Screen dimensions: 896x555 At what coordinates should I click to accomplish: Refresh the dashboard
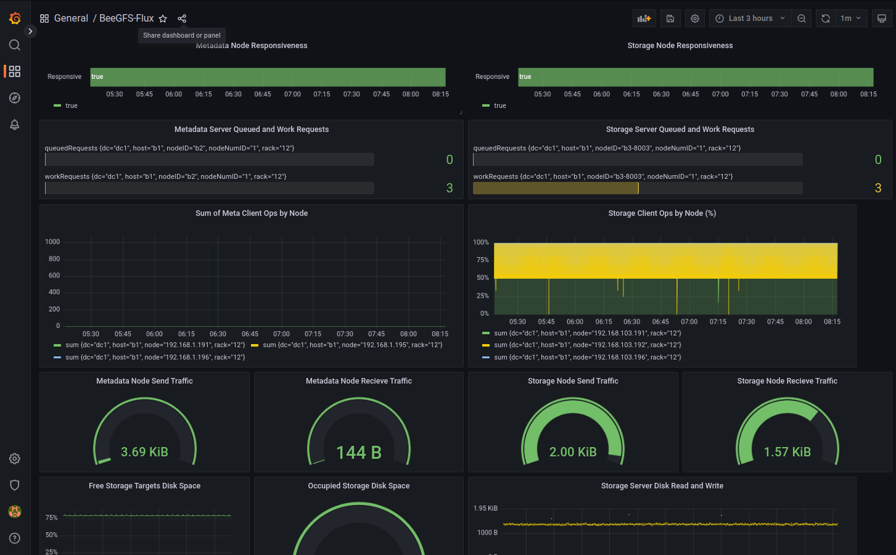tap(826, 18)
